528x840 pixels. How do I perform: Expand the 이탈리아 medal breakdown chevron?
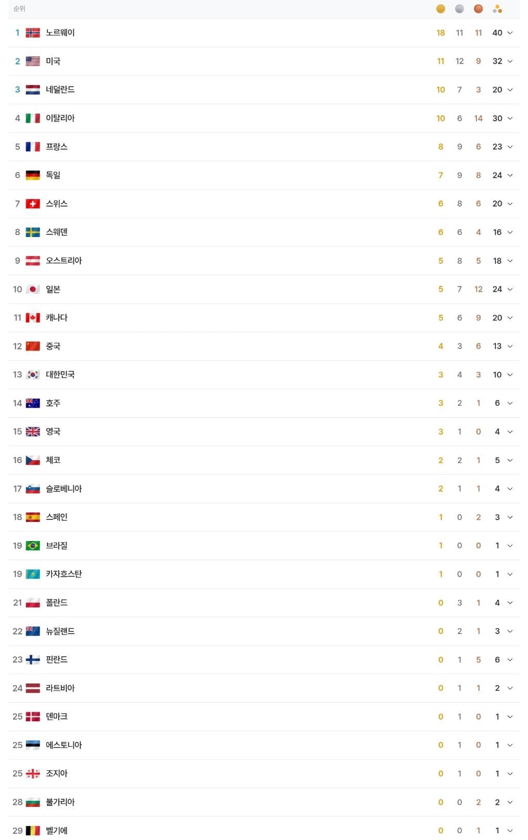tap(510, 118)
